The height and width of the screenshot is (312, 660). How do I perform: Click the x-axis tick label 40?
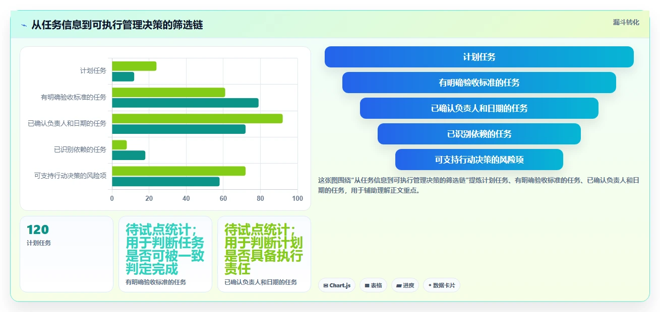tap(186, 198)
